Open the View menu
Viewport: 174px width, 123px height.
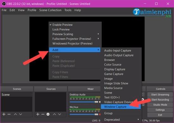click(x=21, y=10)
